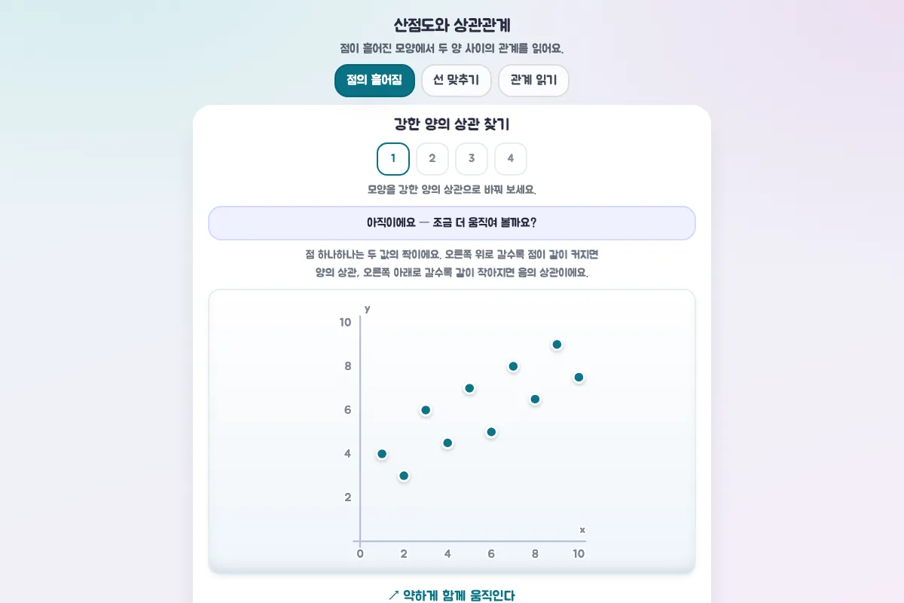Viewport: 904px width, 603px height.
Task: Click the 약하게 함께 움직인다 status text
Action: (x=452, y=595)
